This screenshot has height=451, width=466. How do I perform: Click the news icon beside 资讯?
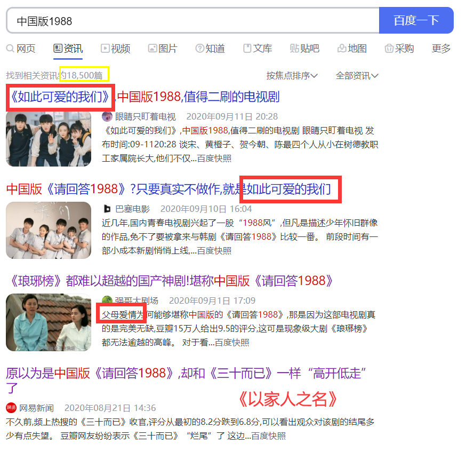coord(58,48)
